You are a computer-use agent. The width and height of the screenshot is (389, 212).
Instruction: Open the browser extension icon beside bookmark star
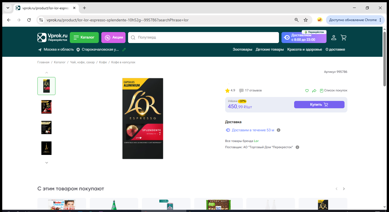[319, 20]
